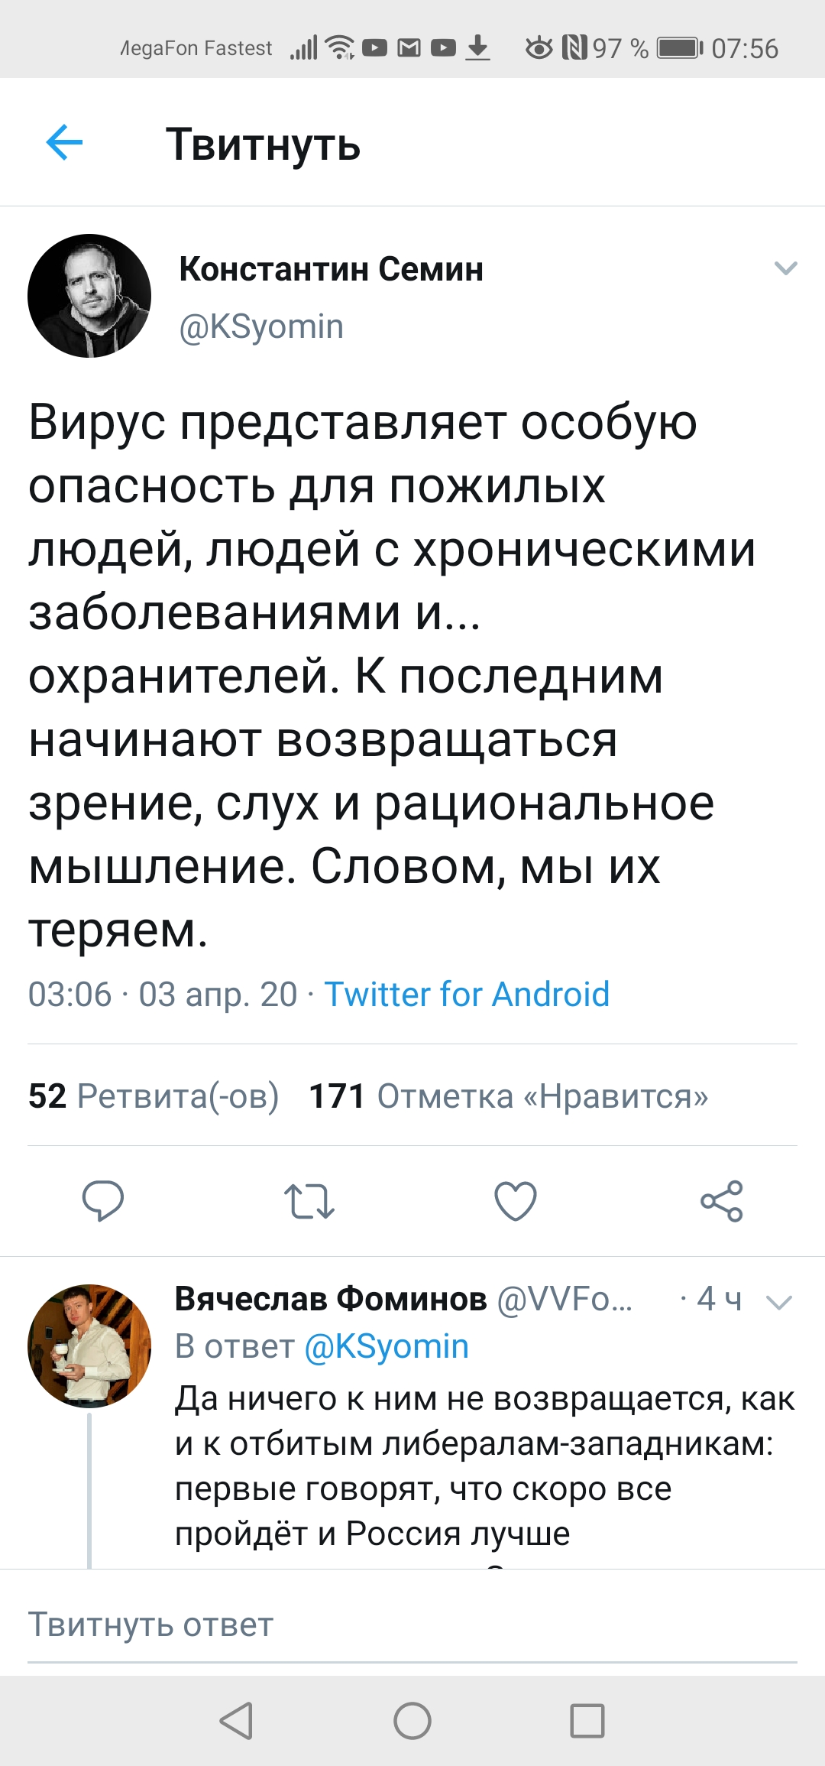
Task: Tap Вячеслав Фоминов's display name
Action: 331,1298
